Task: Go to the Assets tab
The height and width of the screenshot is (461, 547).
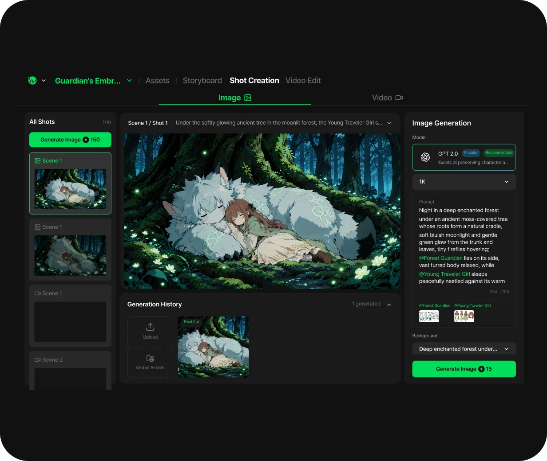Action: [x=158, y=81]
